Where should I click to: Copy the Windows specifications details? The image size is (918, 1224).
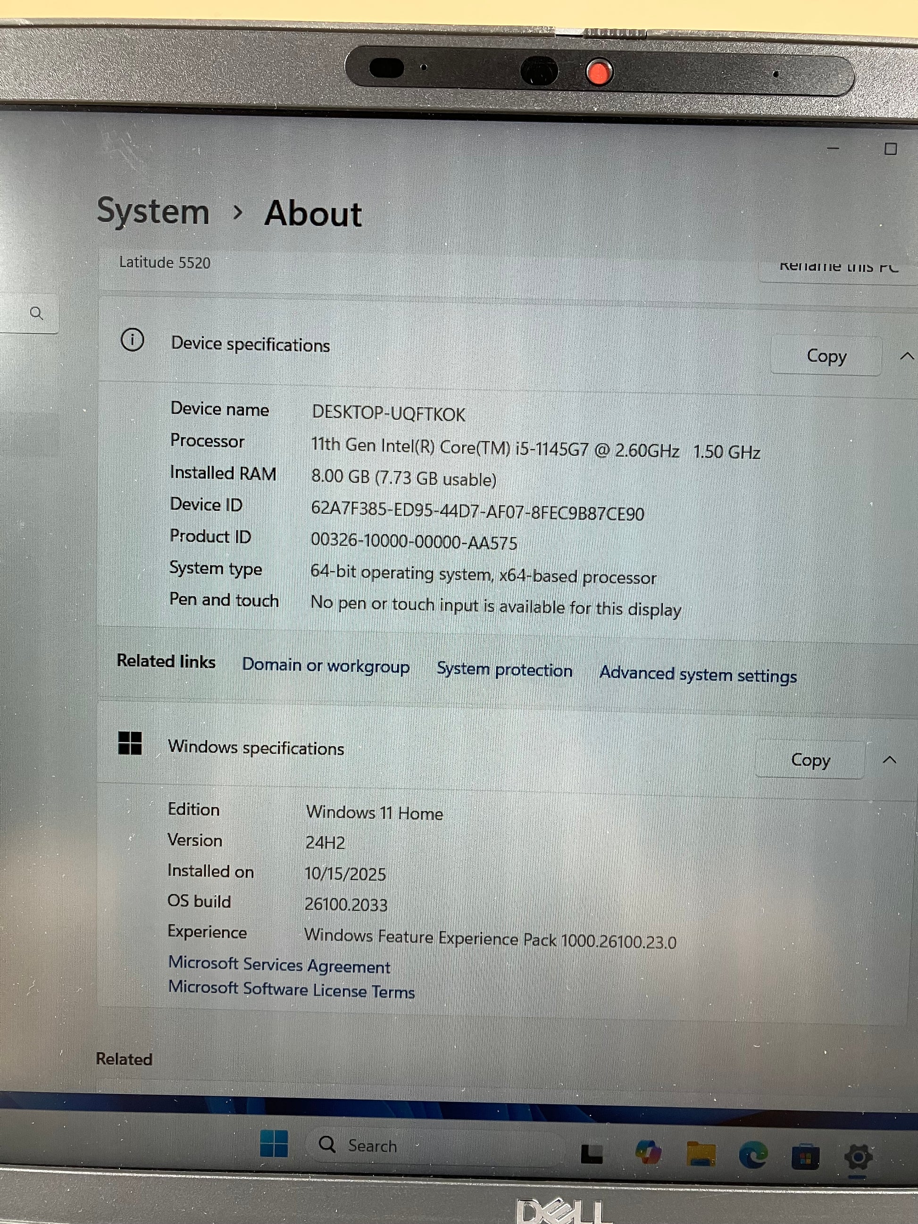[x=810, y=760]
